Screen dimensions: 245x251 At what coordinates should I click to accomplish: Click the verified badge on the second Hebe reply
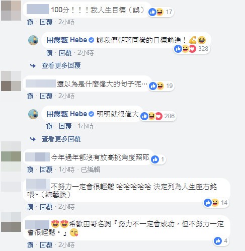click(x=91, y=114)
